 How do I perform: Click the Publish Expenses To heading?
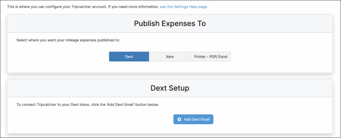tap(170, 24)
